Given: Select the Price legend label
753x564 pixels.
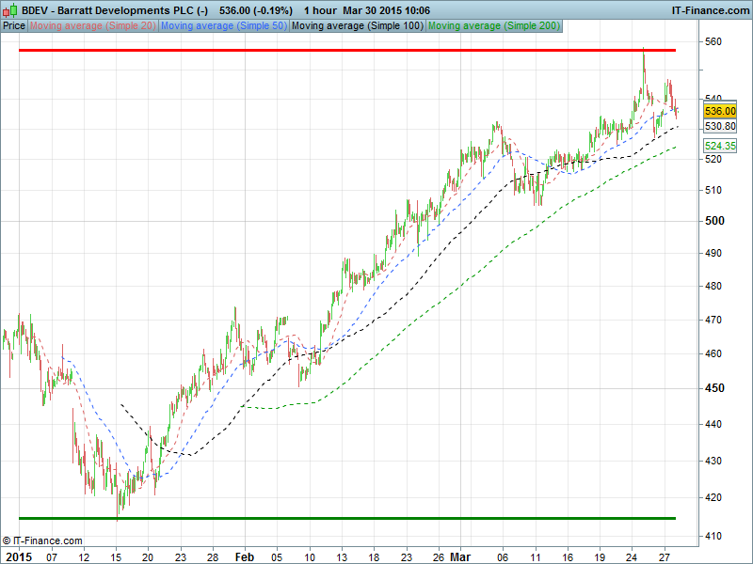Looking at the screenshot, I should [14, 25].
